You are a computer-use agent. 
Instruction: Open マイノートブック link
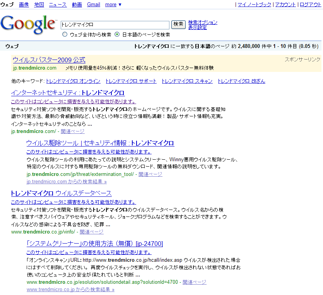pos(255,5)
